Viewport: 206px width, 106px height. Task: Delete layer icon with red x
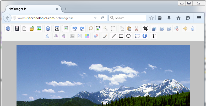(x=176, y=29)
